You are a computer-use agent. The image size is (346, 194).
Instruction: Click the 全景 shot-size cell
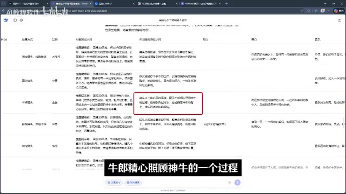[55, 102]
